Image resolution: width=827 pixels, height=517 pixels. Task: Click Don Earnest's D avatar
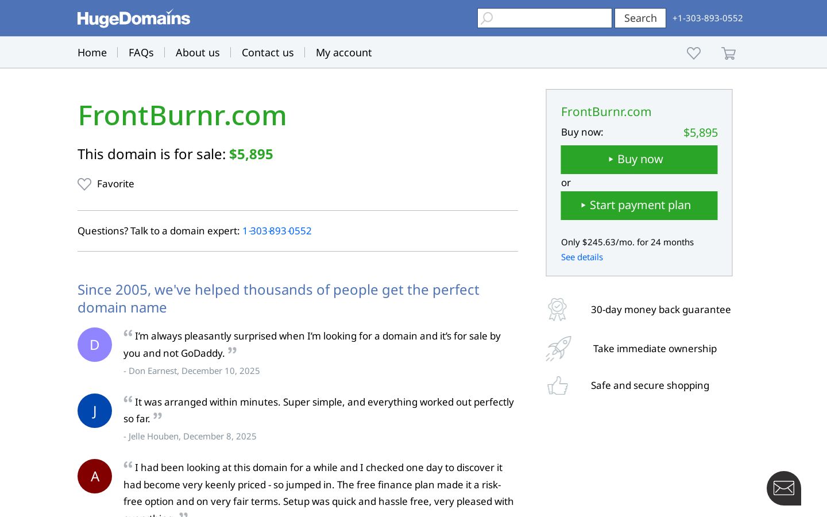point(95,345)
